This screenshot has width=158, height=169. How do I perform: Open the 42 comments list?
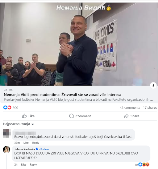coord(130,107)
